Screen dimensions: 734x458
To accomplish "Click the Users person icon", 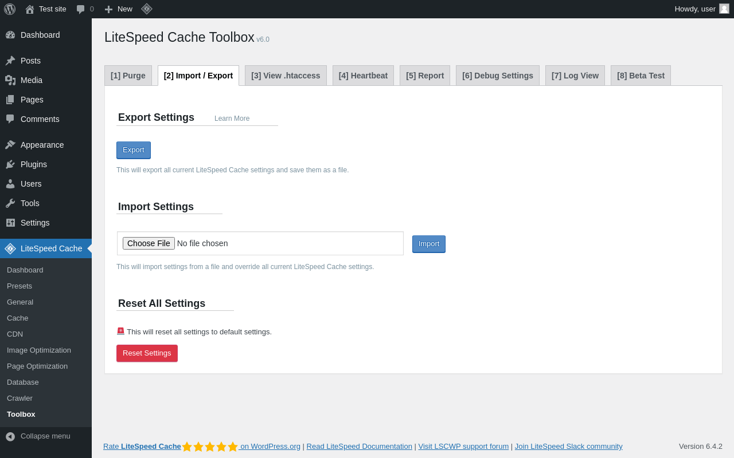I will [10, 184].
